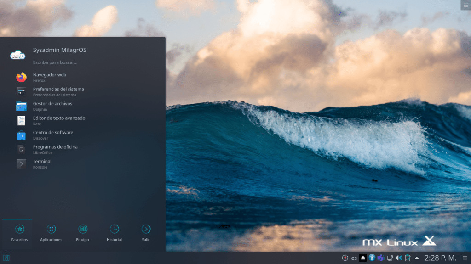The height and width of the screenshot is (264, 471).
Task: Switch to the Equipo tab
Action: point(83,233)
